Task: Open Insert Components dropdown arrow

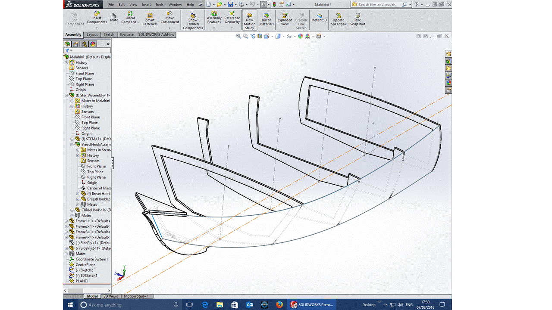Action: click(x=97, y=28)
